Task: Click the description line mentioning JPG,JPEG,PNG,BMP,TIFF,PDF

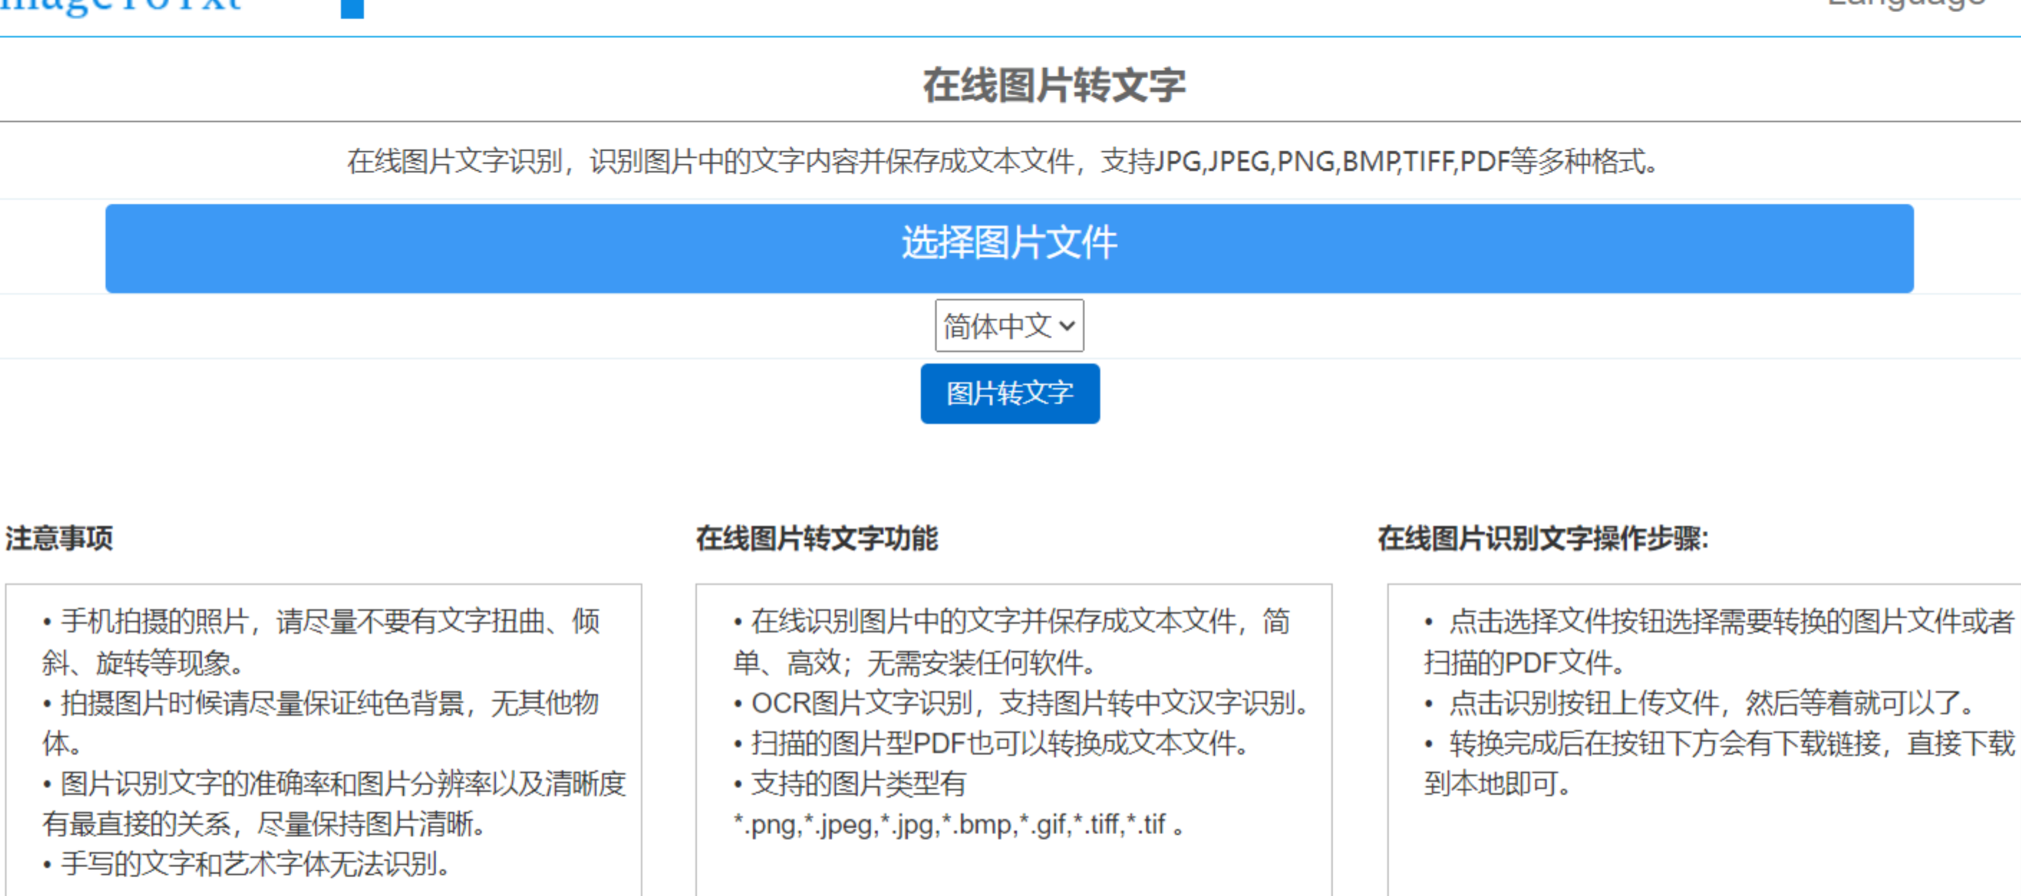Action: point(1003,162)
